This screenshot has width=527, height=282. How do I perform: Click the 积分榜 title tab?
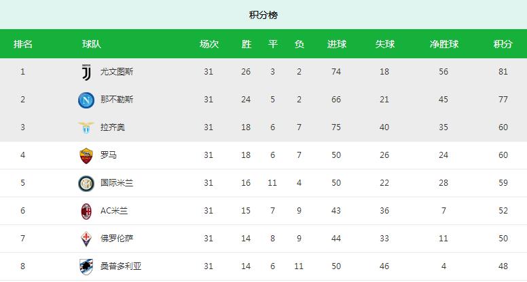pos(263,15)
